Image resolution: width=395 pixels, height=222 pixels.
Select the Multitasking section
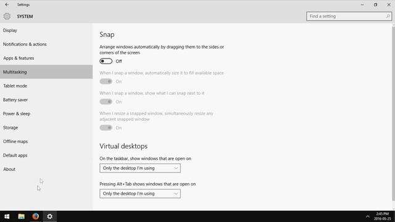46,72
